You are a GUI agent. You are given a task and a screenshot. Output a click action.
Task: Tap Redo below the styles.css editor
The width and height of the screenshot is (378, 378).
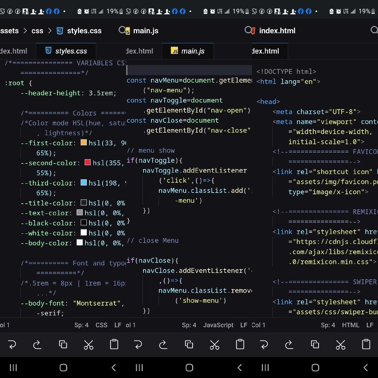(37, 344)
